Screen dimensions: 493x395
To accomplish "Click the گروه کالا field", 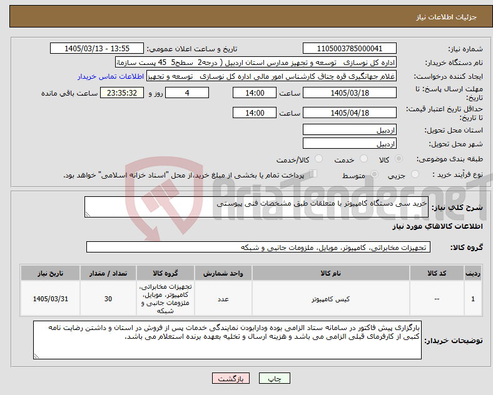I will [258, 247].
